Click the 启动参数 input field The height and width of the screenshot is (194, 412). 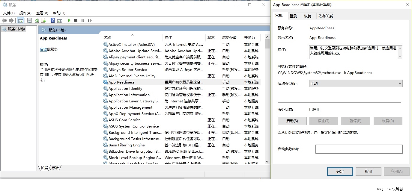359,149
